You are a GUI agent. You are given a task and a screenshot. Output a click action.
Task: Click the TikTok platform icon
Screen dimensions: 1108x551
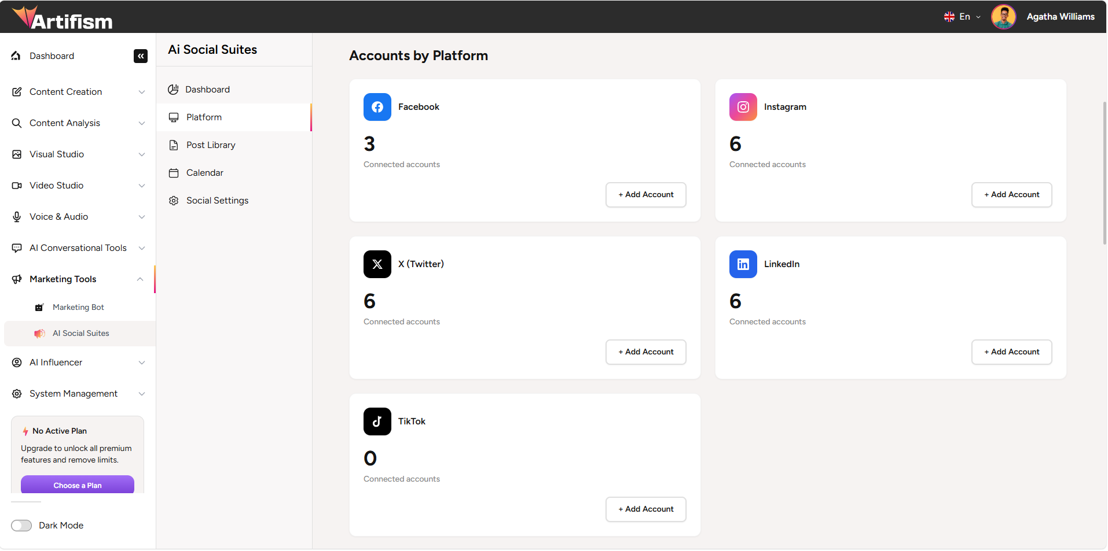(377, 421)
